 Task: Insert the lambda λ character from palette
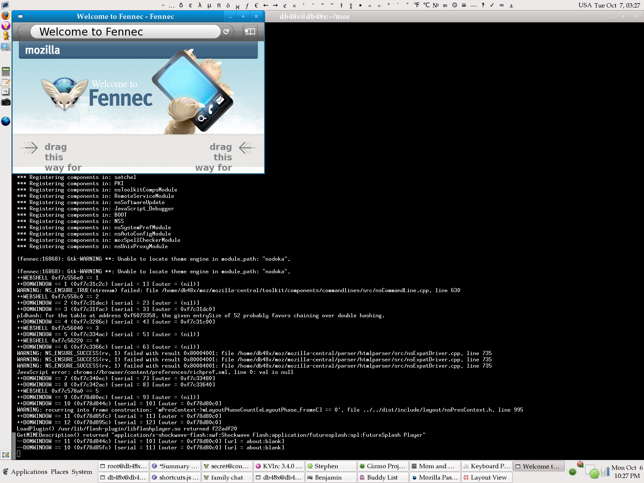tap(200, 5)
